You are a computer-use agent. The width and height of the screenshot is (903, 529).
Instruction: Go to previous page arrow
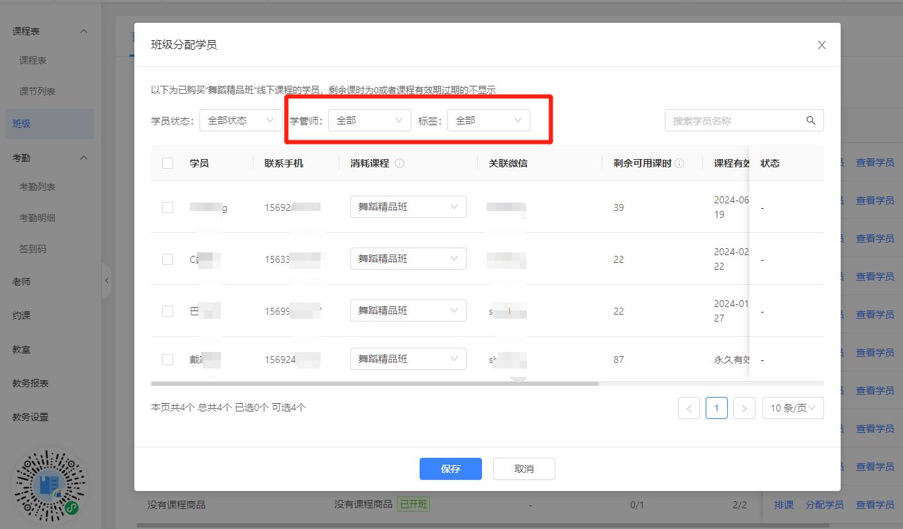[689, 409]
